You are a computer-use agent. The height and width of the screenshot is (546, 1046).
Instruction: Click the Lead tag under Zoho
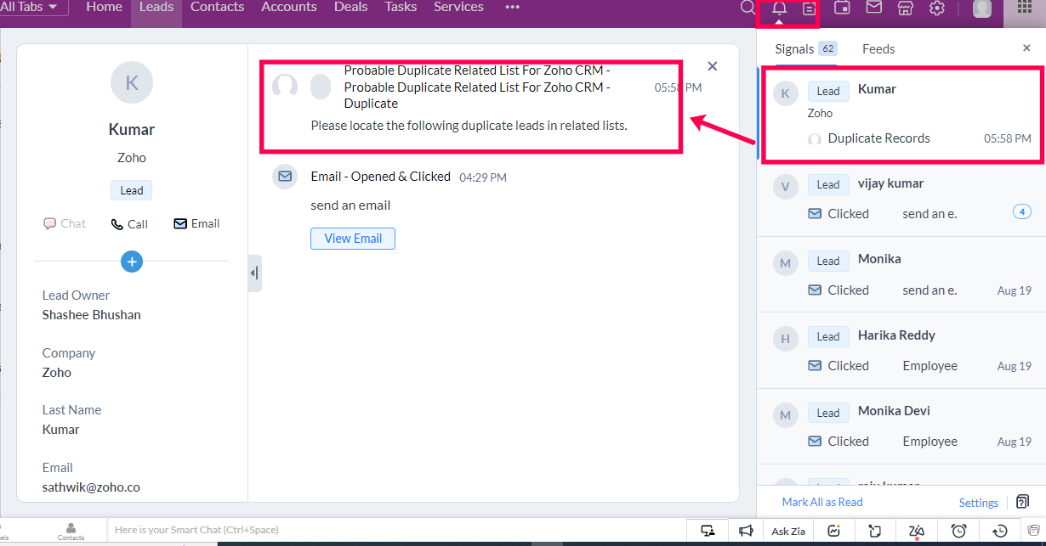[x=132, y=190]
